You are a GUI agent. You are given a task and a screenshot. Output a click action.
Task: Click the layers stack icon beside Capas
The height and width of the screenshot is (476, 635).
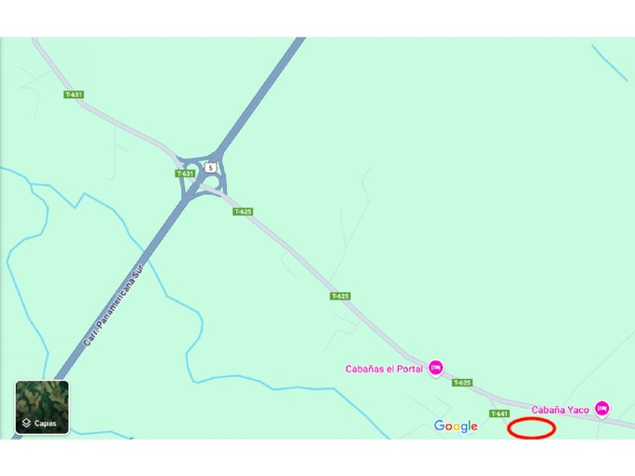coord(26,423)
